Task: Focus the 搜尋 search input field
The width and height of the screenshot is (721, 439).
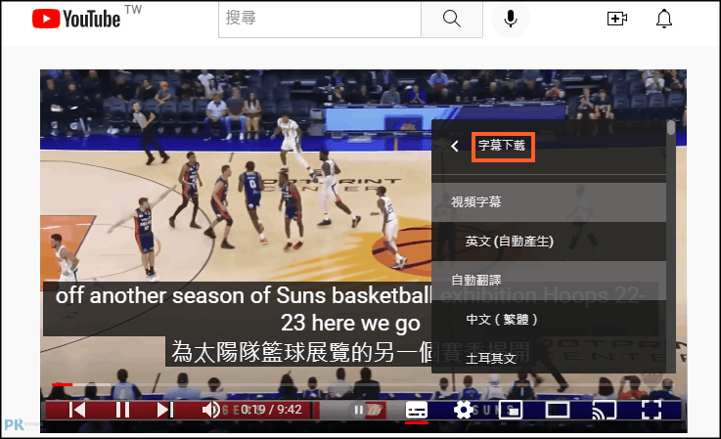Action: click(x=320, y=19)
